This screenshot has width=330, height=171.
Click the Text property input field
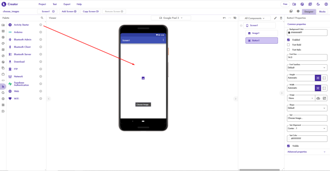[x=307, y=118]
